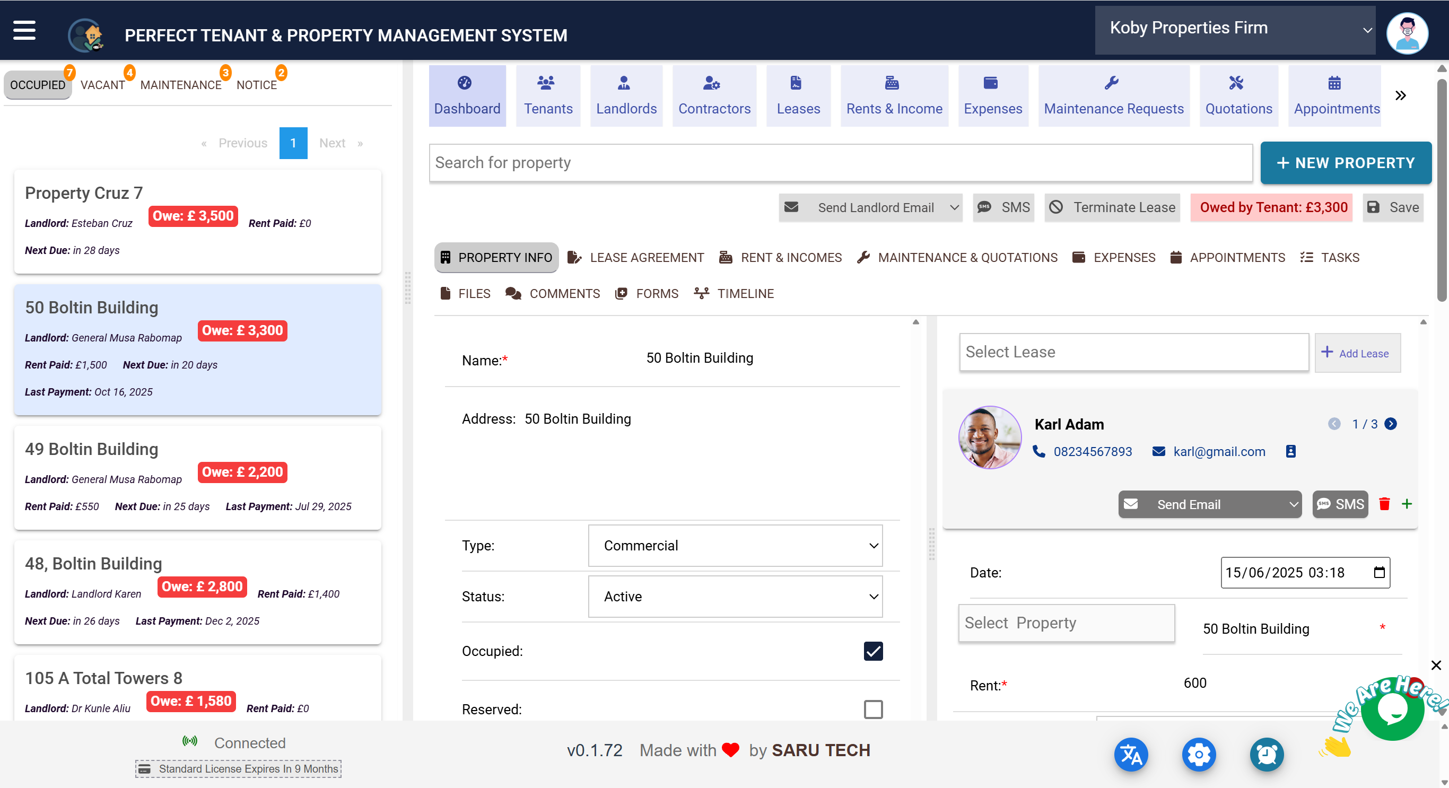This screenshot has width=1449, height=788.
Task: Click green plus icon beside tenant SMS
Action: 1407,503
